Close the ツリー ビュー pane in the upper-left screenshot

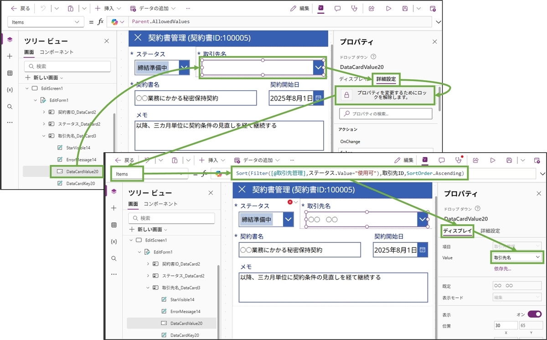tap(107, 41)
